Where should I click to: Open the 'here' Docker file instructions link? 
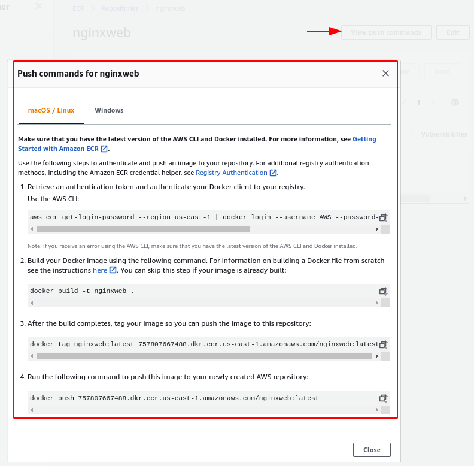(x=104, y=270)
